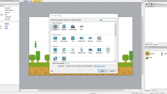Select the tree object in Objects panel

click(149, 58)
